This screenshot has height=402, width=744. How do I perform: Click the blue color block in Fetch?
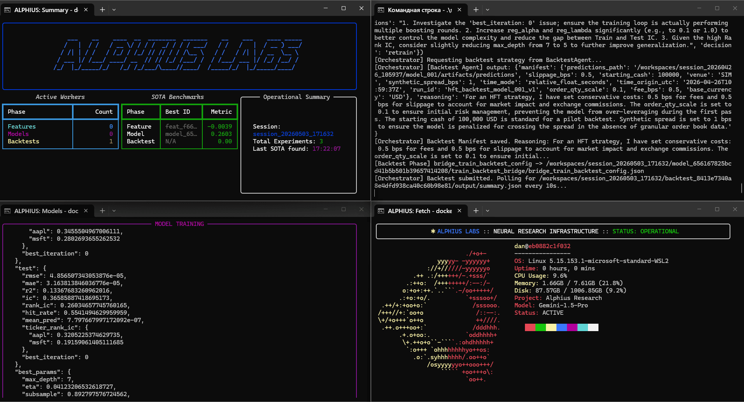point(562,327)
